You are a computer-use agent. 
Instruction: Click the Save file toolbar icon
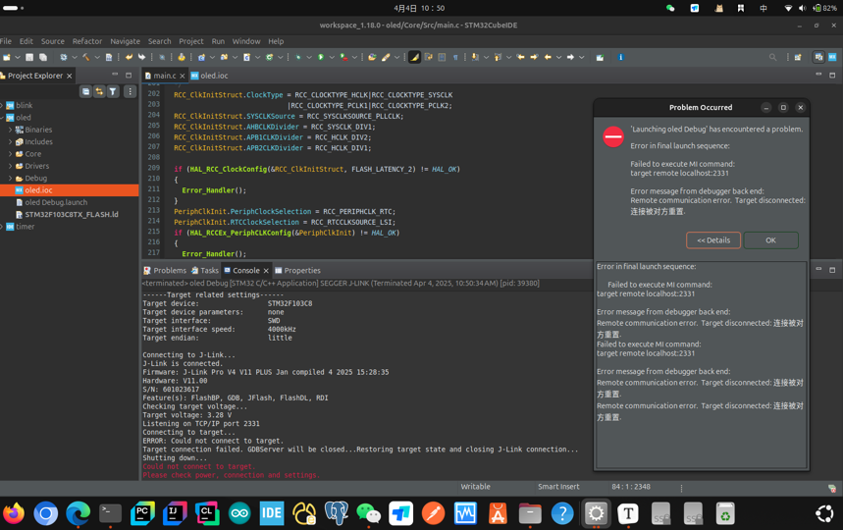[x=29, y=57]
